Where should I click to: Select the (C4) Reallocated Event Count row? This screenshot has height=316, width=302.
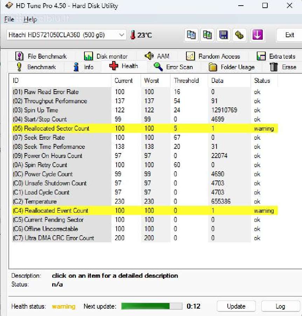click(145, 211)
